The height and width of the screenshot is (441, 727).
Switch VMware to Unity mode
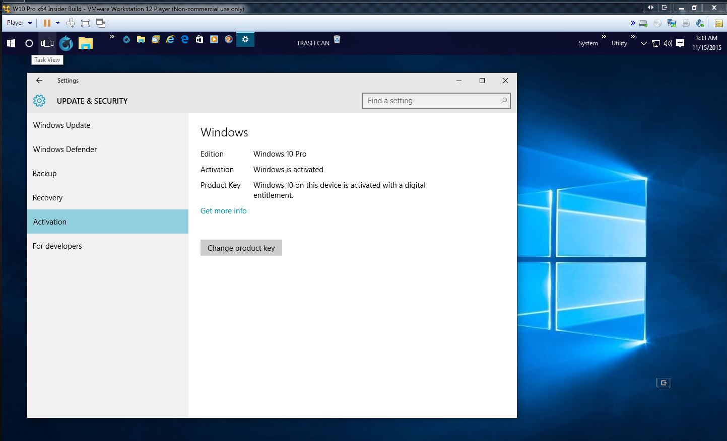coord(101,23)
